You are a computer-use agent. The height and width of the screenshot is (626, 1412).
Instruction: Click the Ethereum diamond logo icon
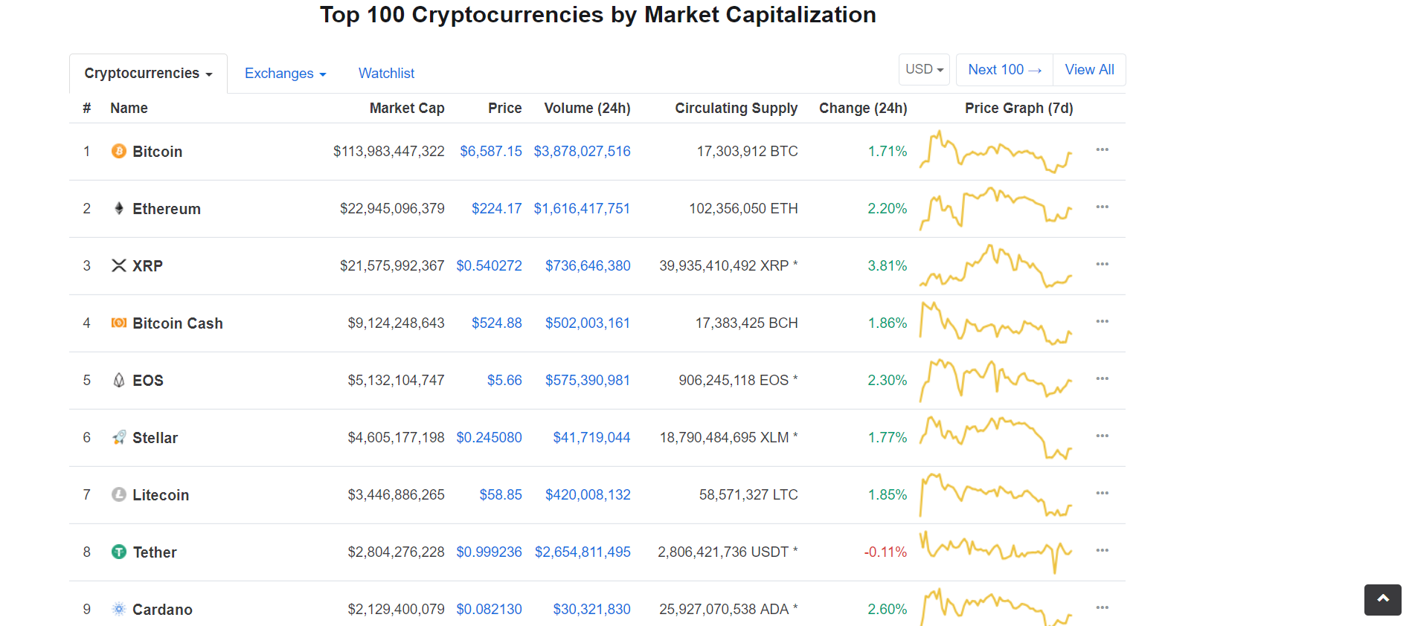pos(118,209)
